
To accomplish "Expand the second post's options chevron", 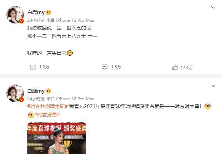I will (213, 86).
